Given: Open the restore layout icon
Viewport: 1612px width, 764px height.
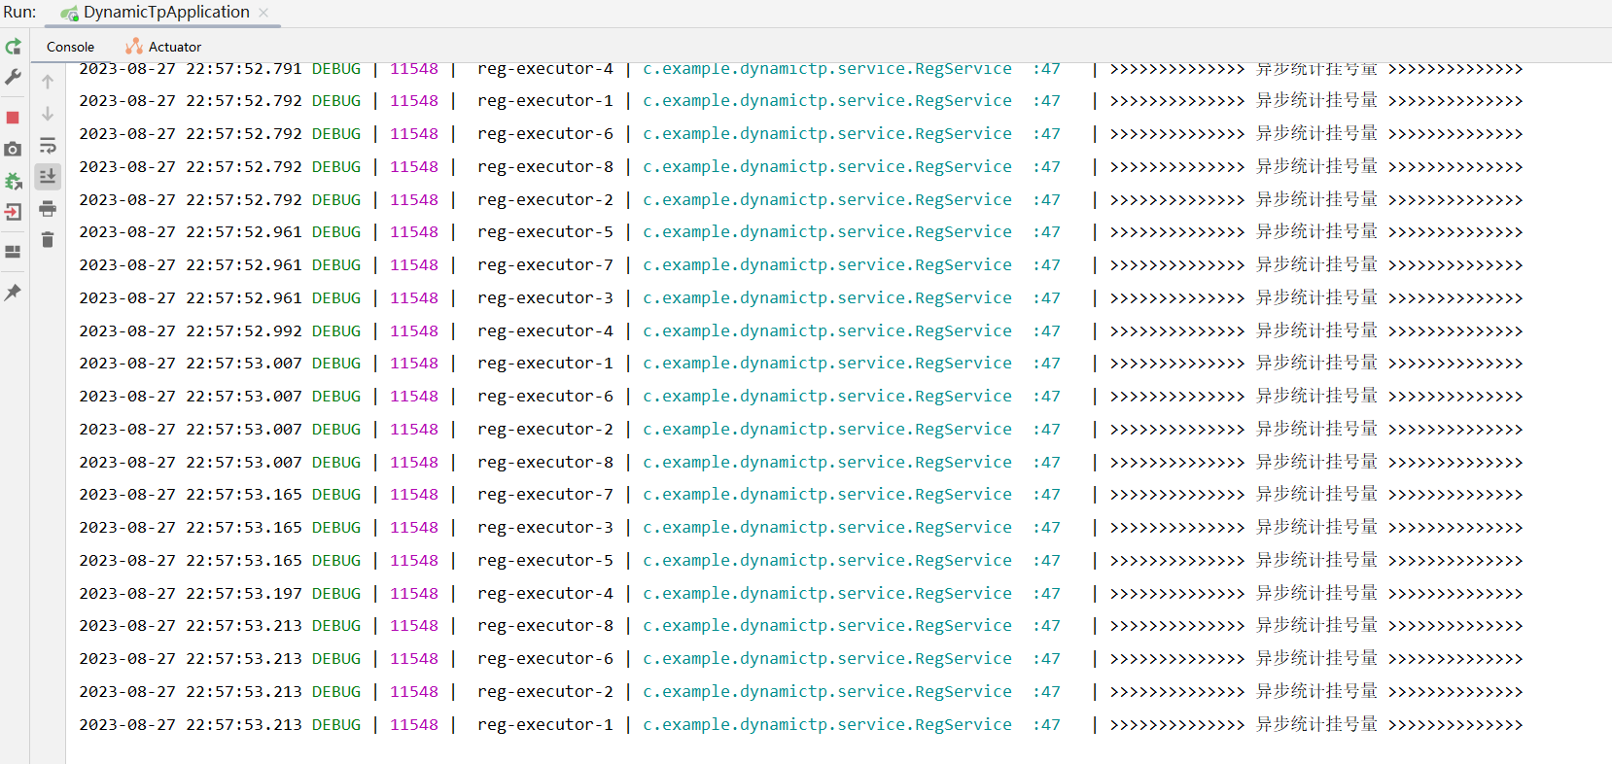Looking at the screenshot, I should [x=13, y=252].
